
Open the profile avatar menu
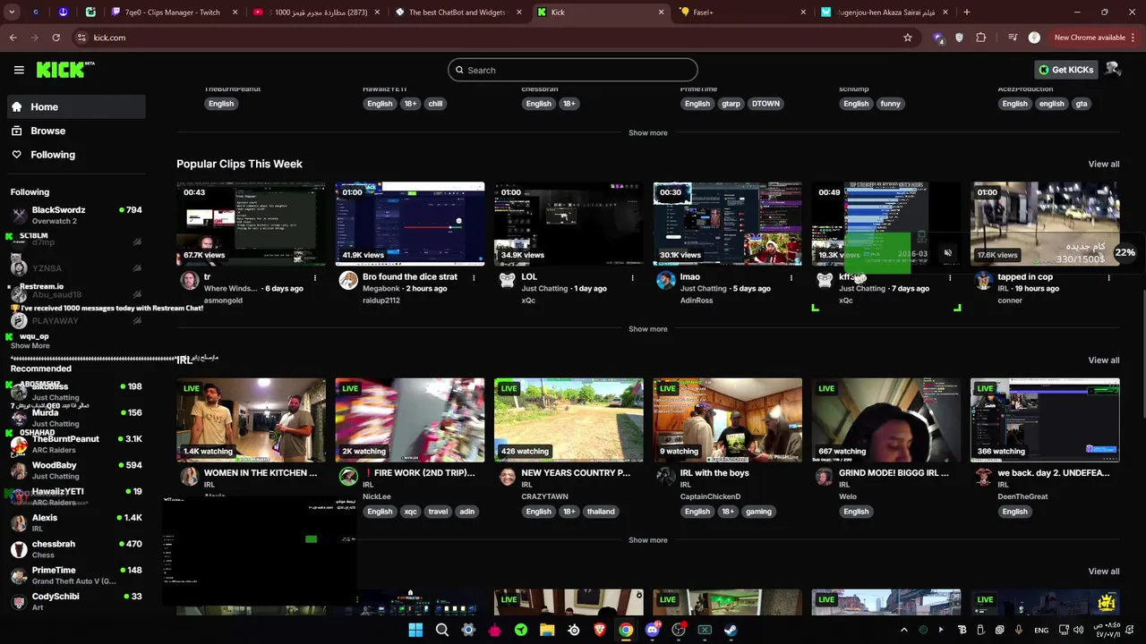pyautogui.click(x=1113, y=70)
